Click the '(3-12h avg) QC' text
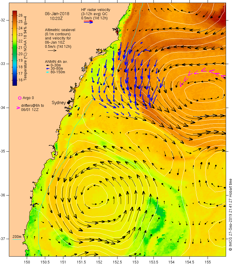232x264 pixels. click(x=94, y=14)
